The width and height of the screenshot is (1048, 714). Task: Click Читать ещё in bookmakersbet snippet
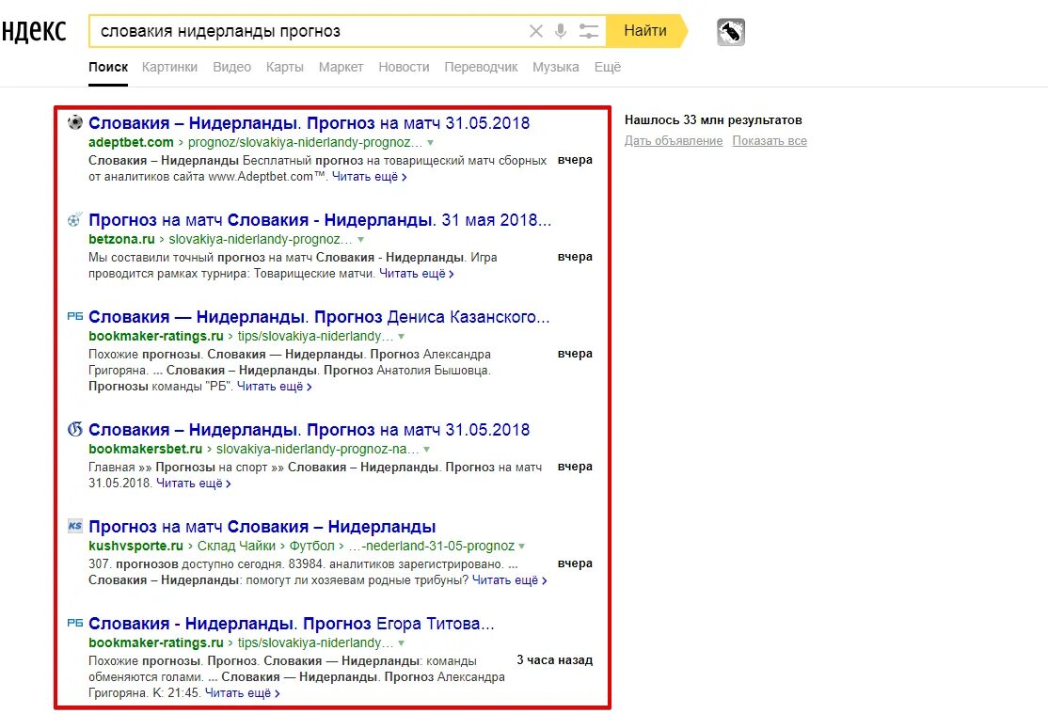193,484
